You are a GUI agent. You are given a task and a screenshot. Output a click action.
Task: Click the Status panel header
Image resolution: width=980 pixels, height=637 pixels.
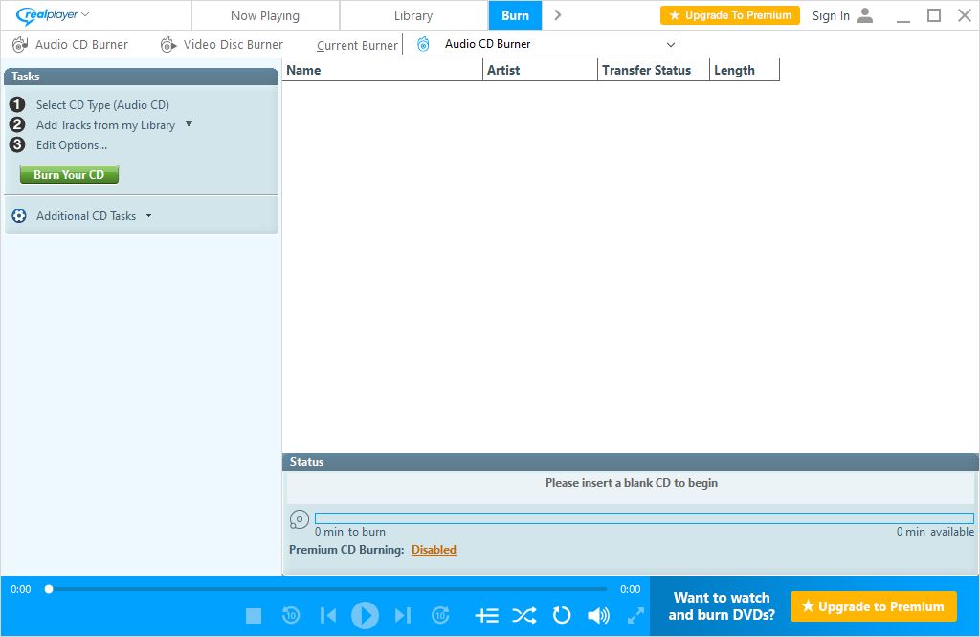pyautogui.click(x=630, y=462)
